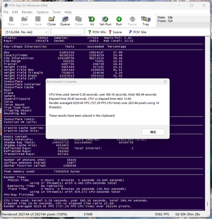The width and height of the screenshot is (212, 219).
Task: Click the Save toolbar icon
Action: 38,21
